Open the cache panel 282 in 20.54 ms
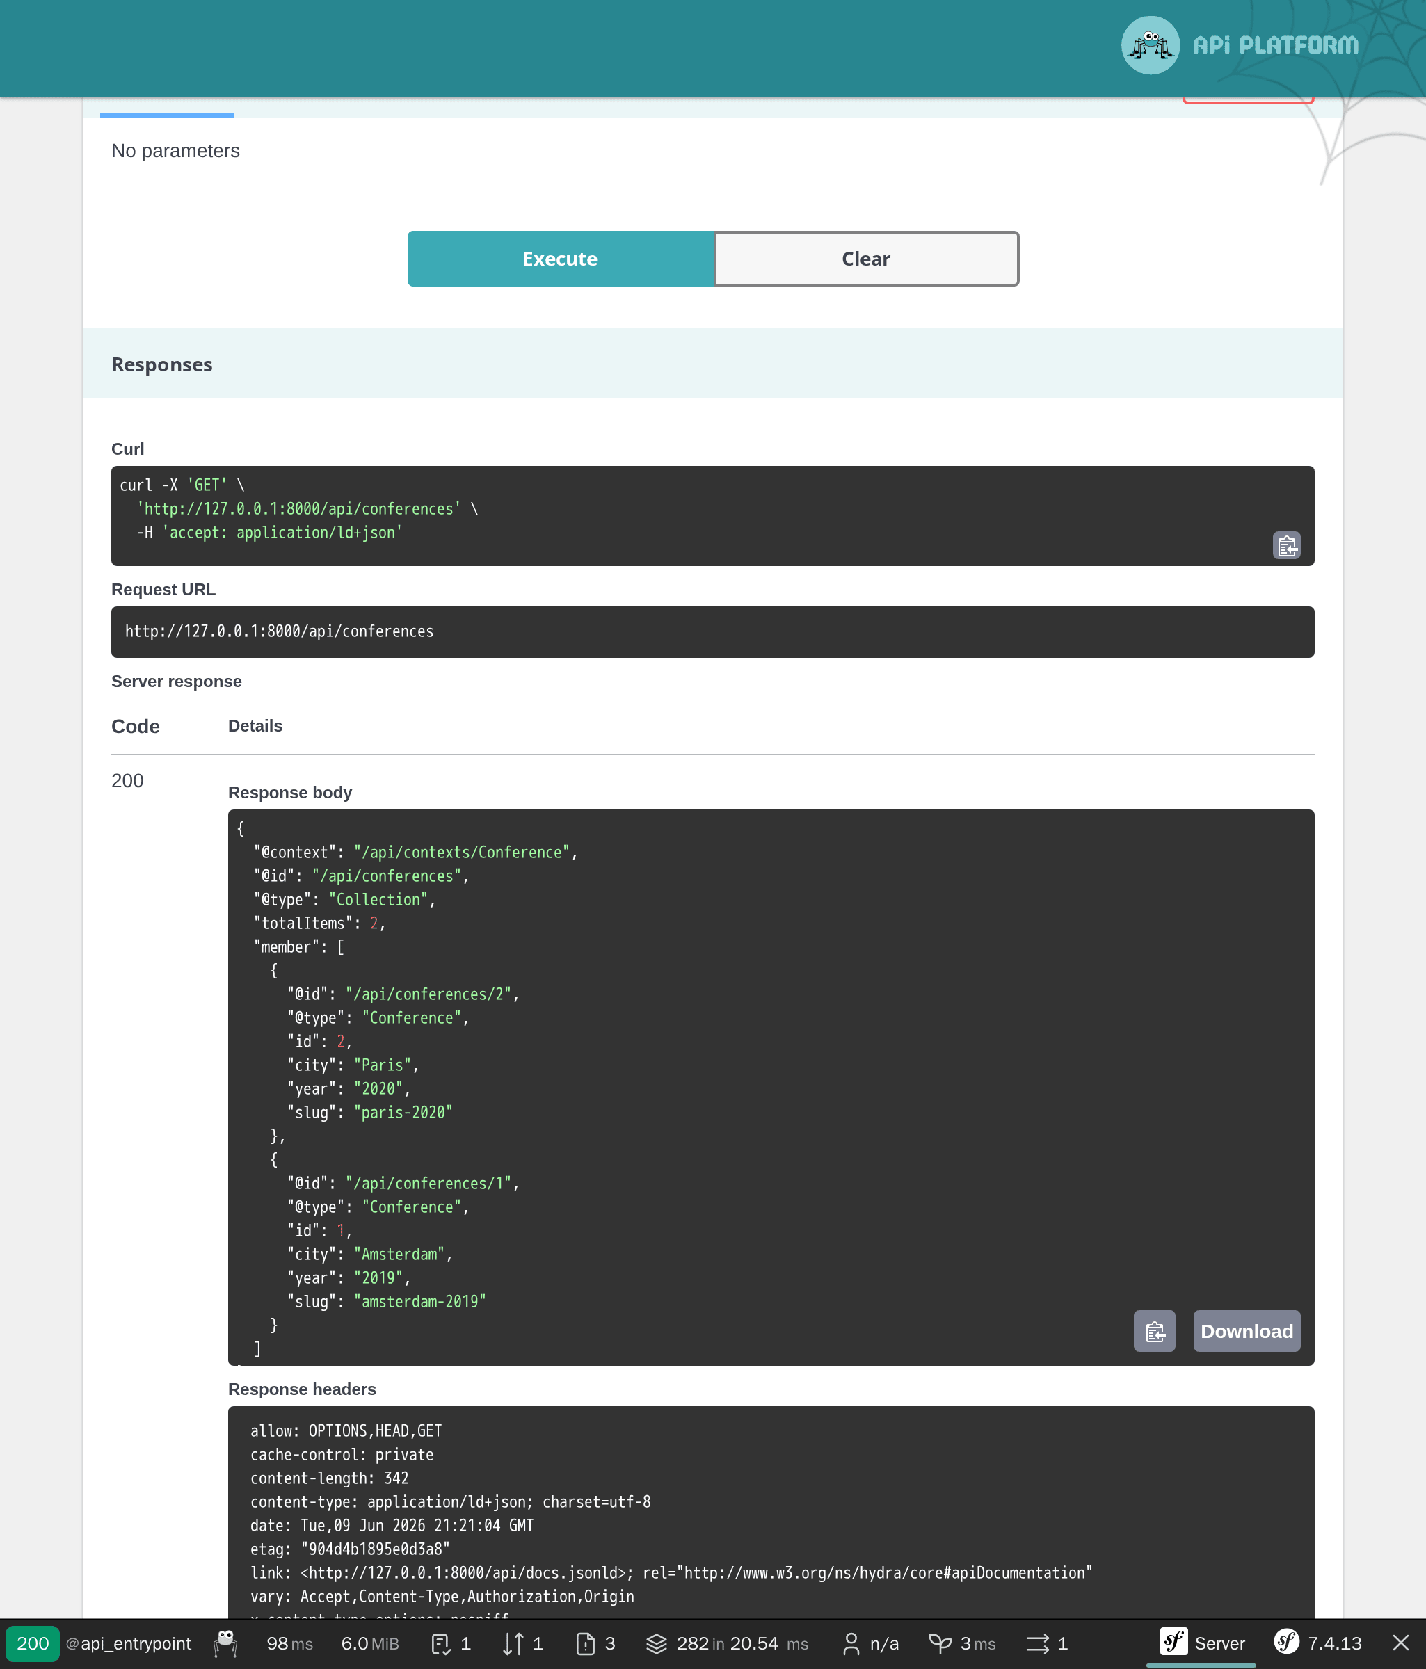The height and width of the screenshot is (1669, 1426). point(727,1643)
